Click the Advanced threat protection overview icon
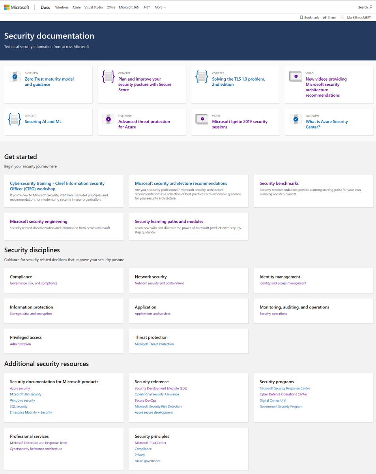Viewport: 376px width, 474px height. point(108,119)
